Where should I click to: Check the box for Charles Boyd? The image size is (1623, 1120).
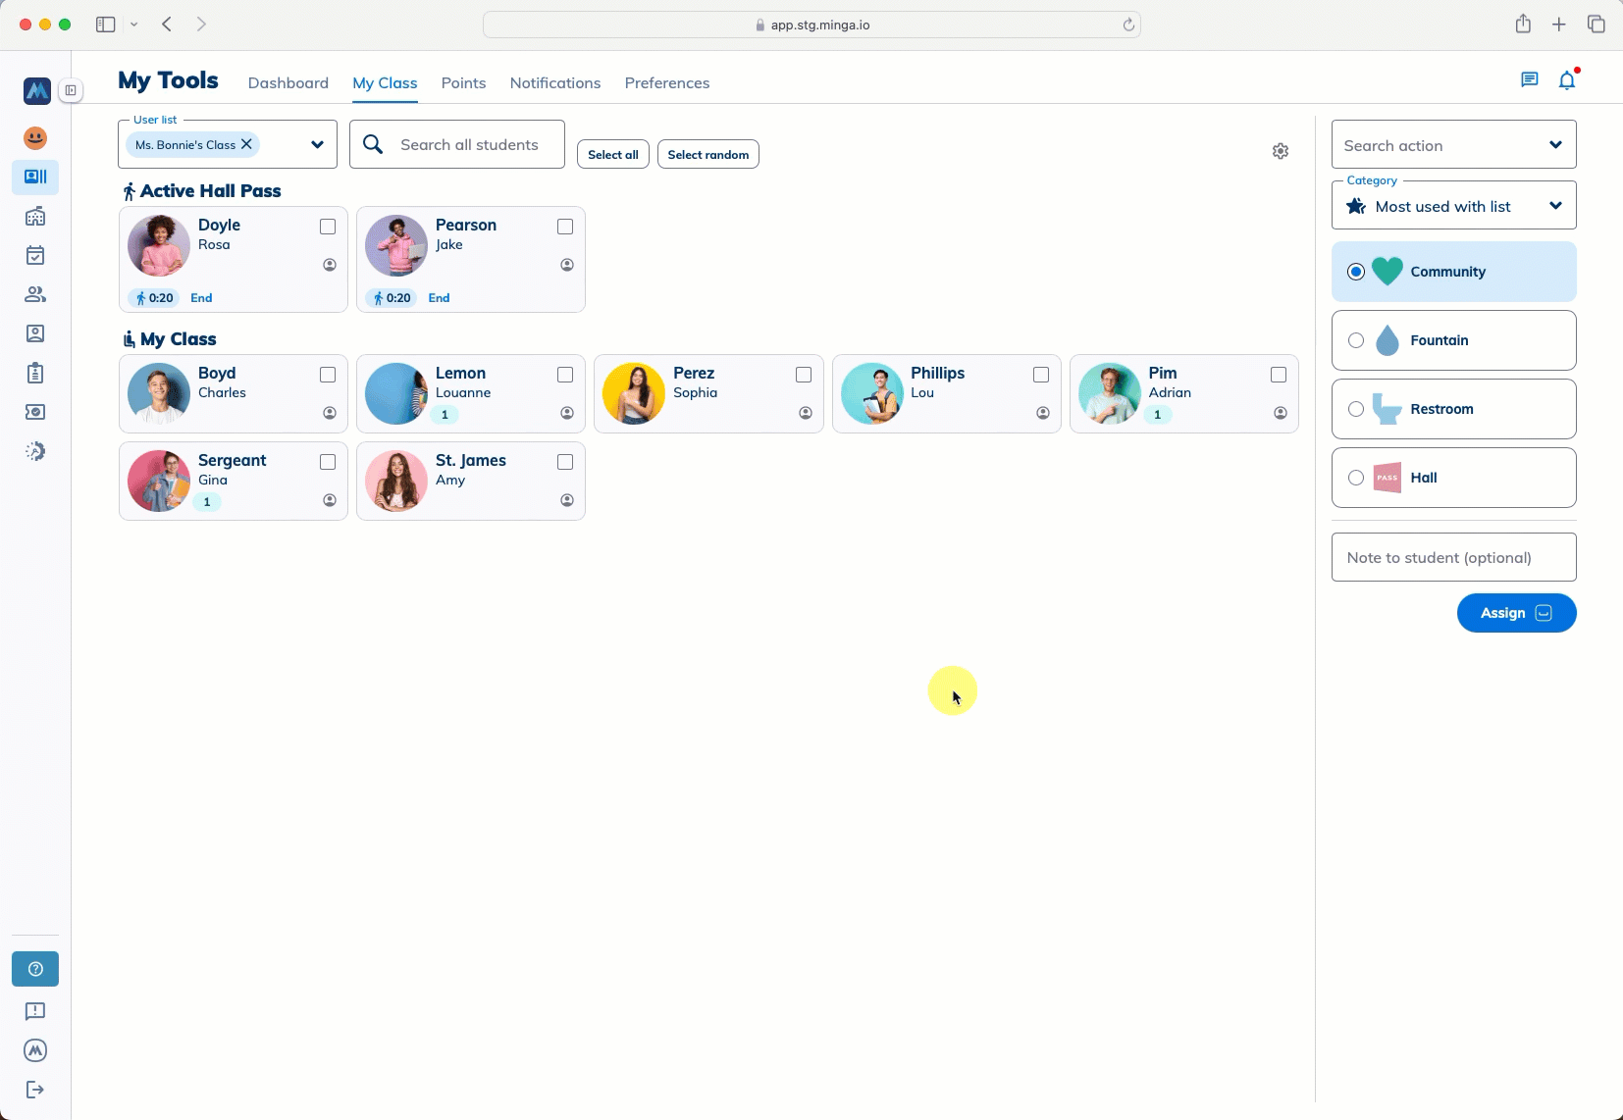coord(328,375)
